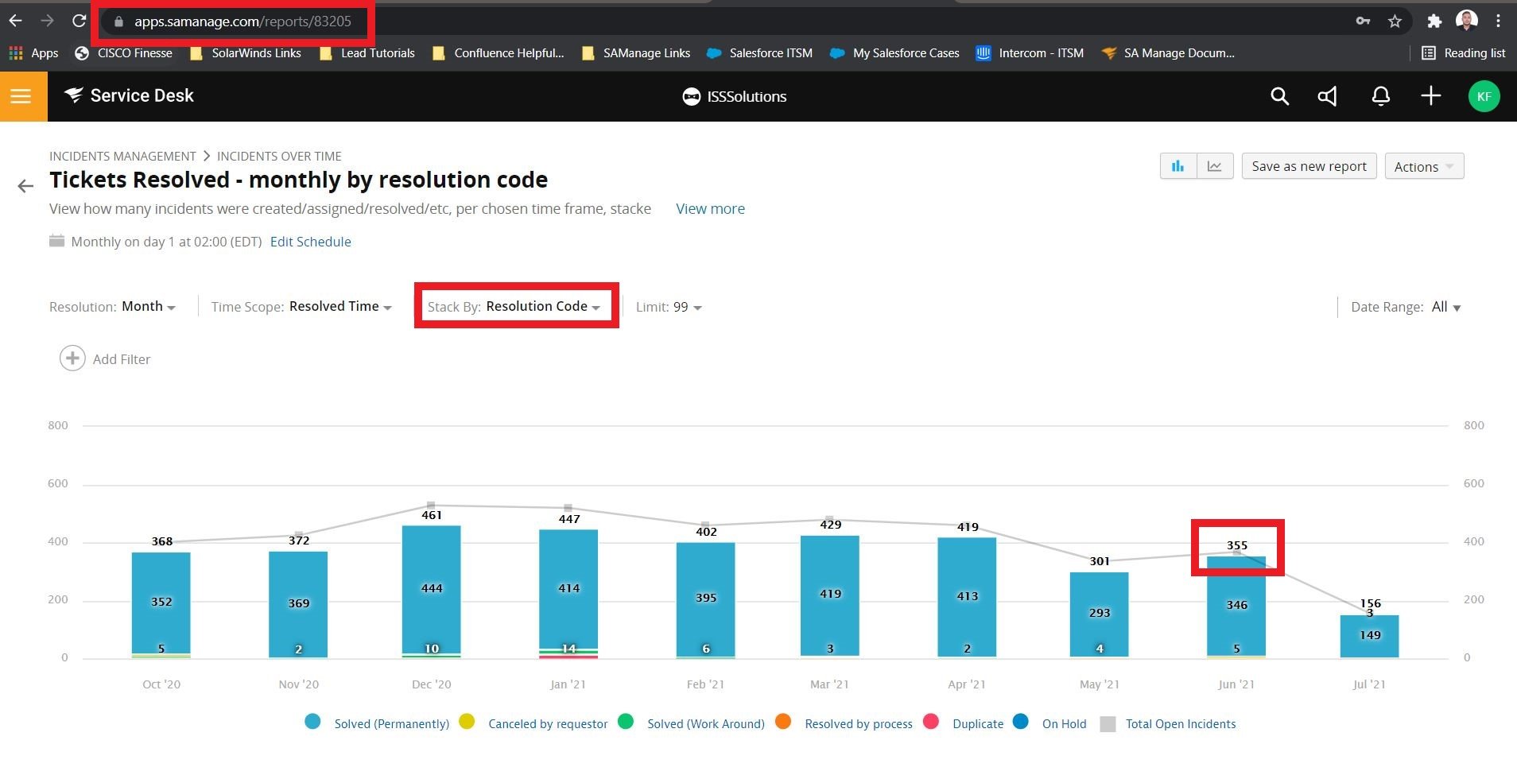This screenshot has width=1517, height=779.
Task: Open browser extensions puzzle icon
Action: pos(1434,21)
